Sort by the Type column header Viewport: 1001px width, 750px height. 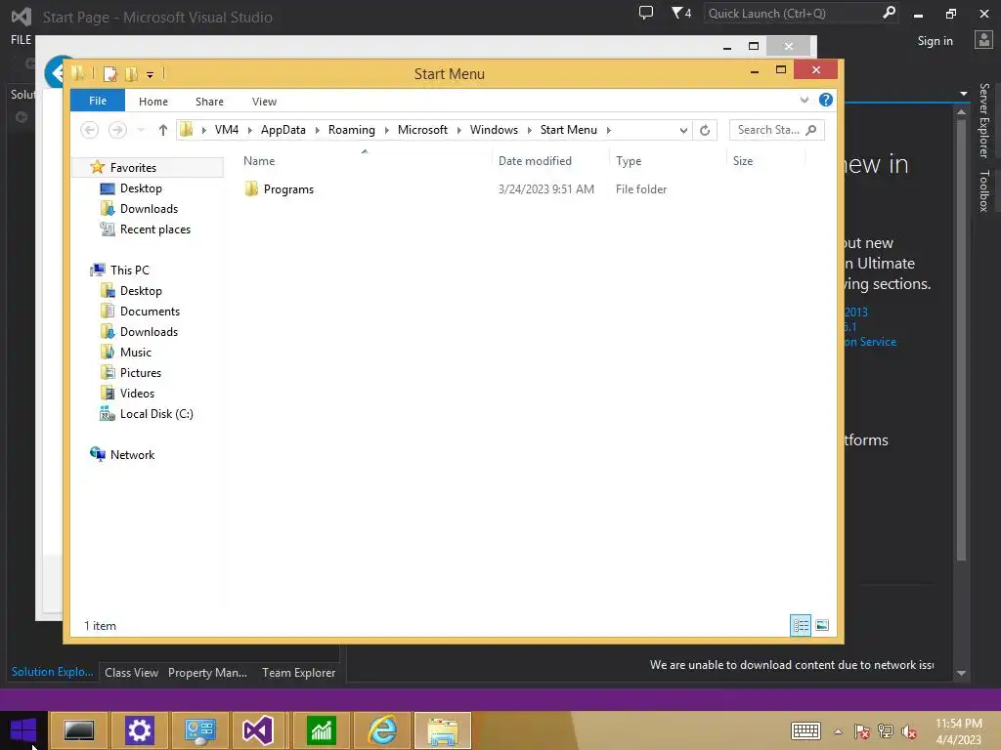coord(629,161)
